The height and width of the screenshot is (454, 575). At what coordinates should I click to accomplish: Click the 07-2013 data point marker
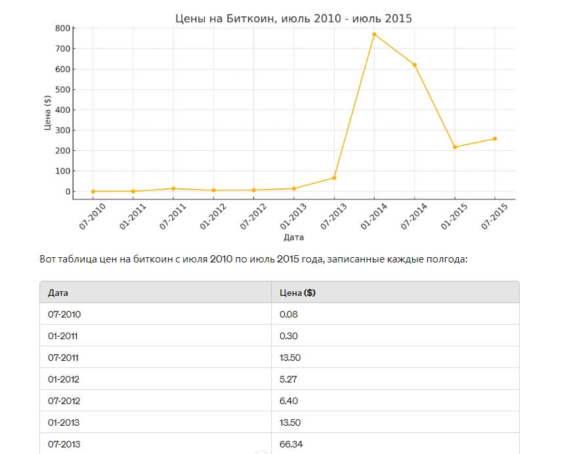(334, 178)
